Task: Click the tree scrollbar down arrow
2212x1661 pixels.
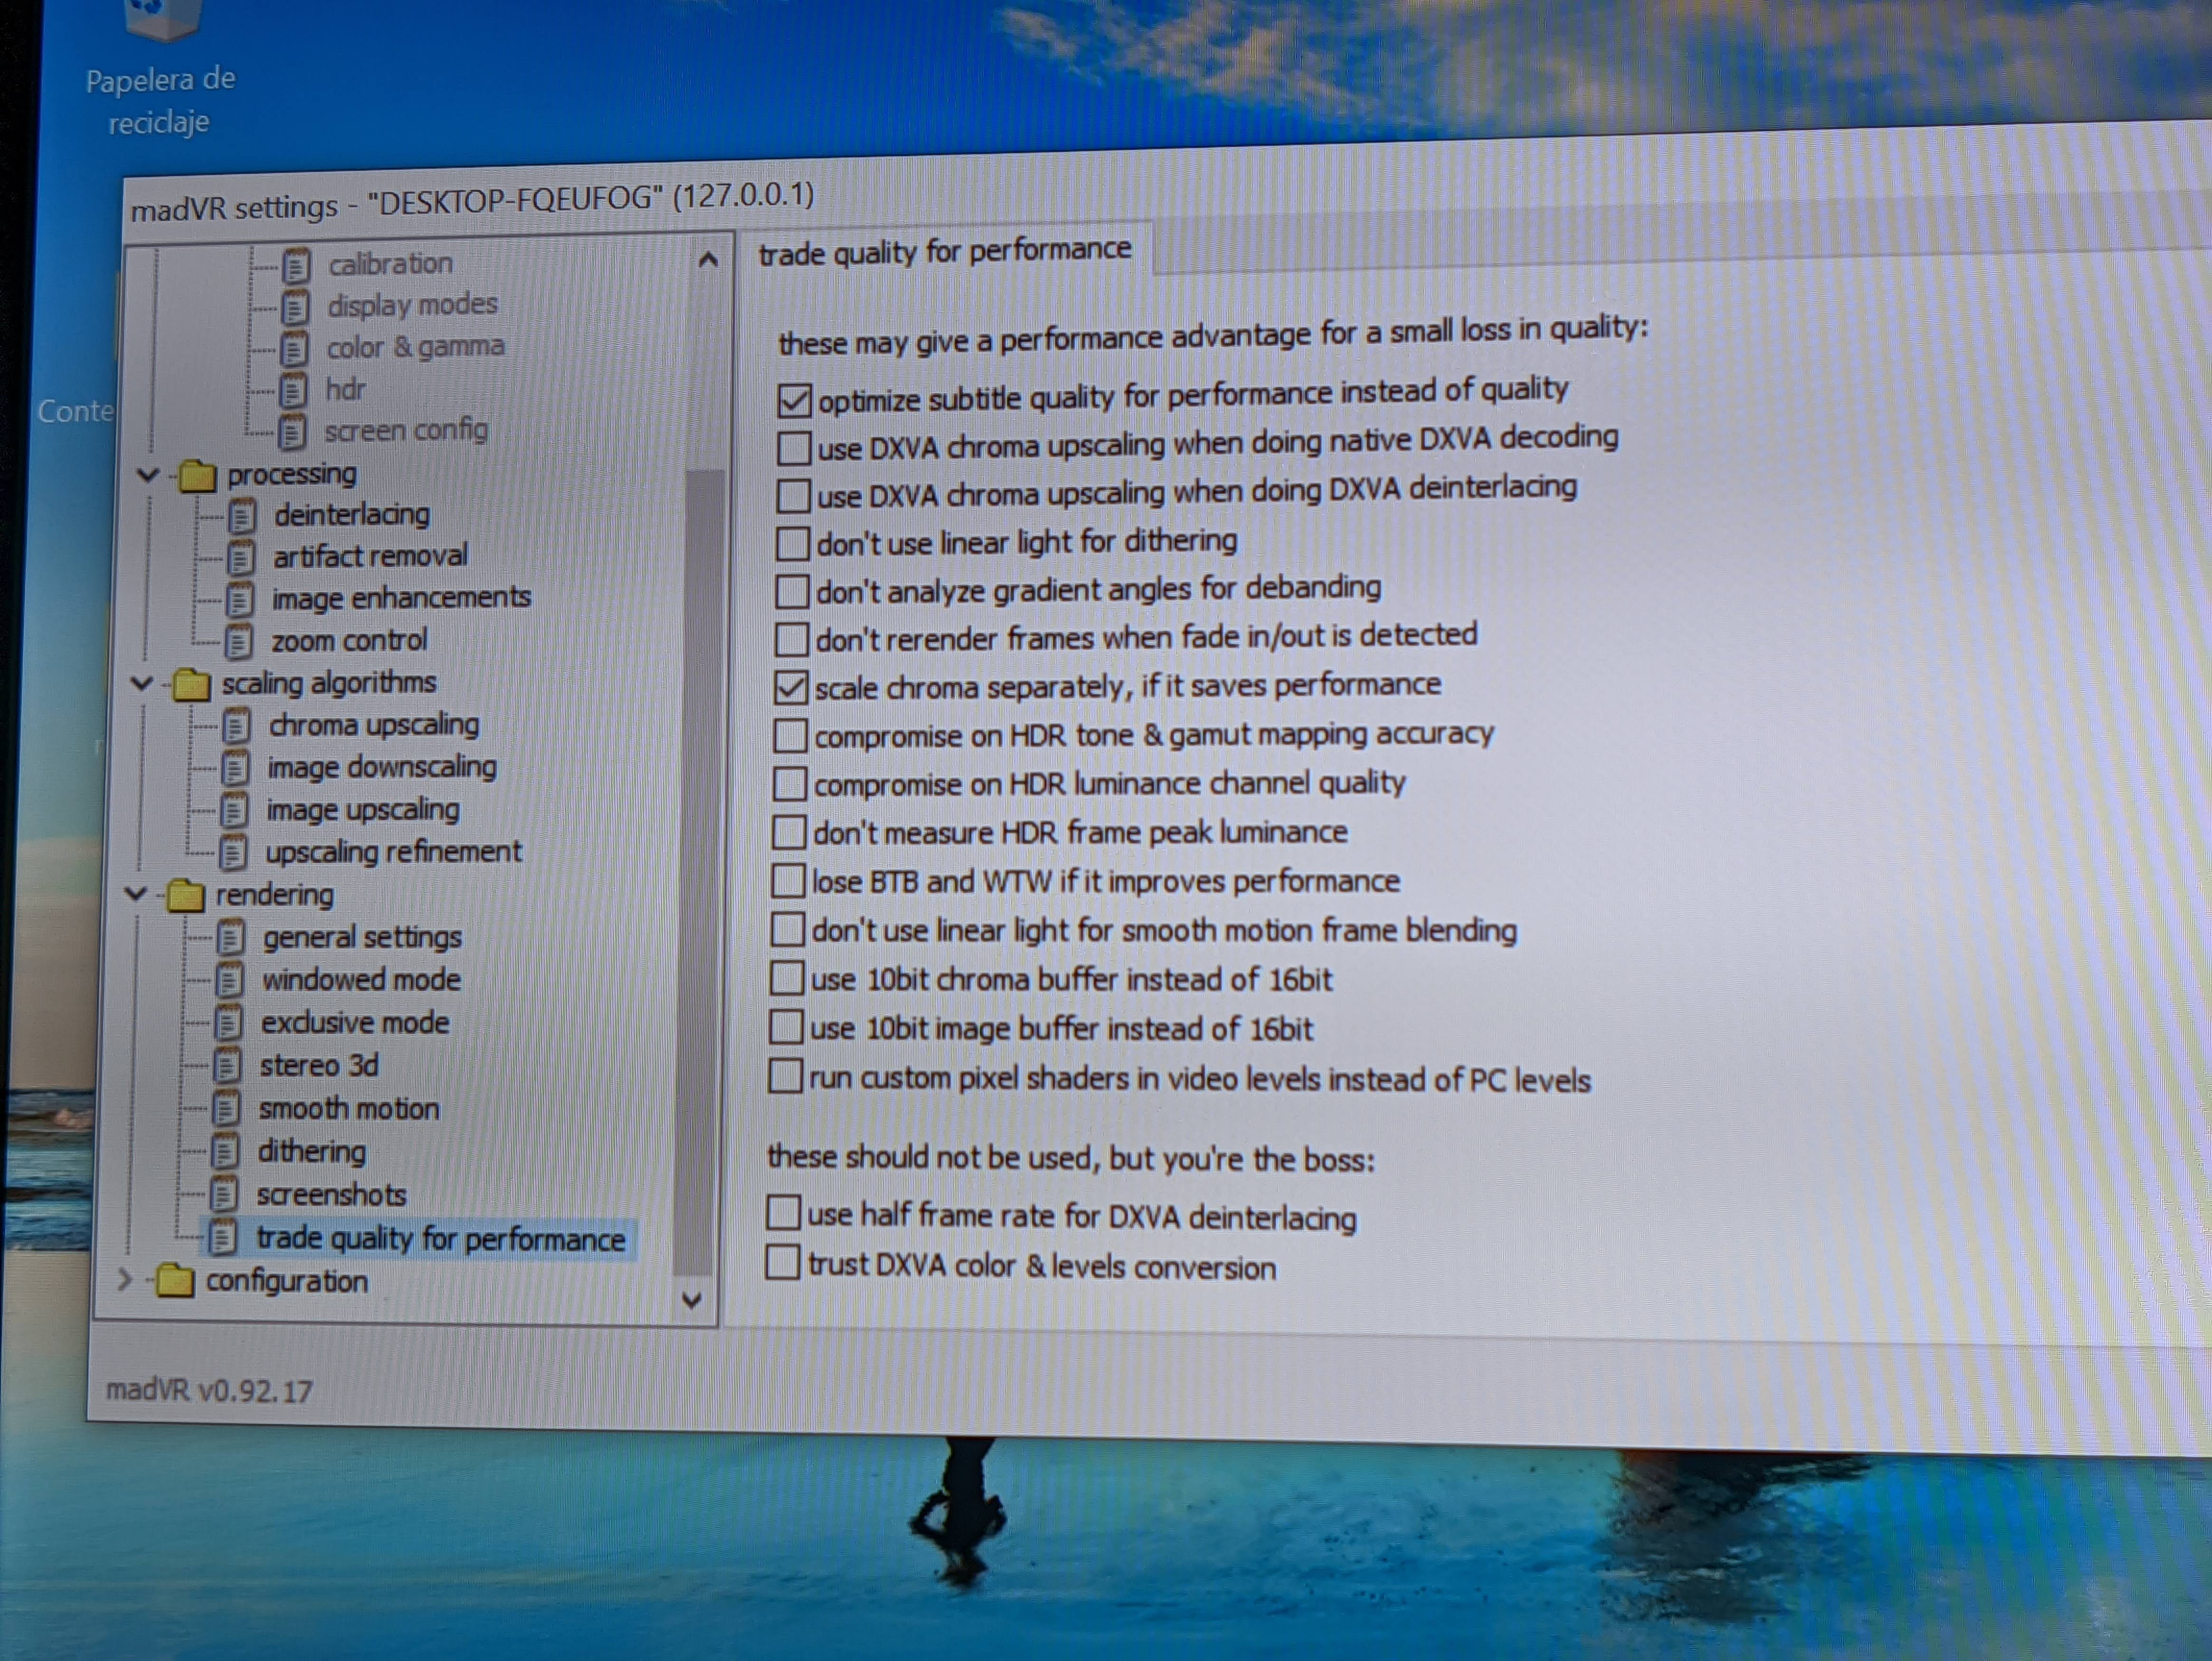Action: 691,1301
